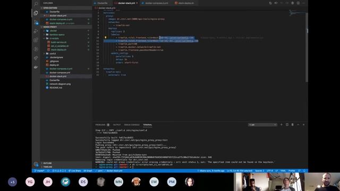The height and width of the screenshot is (191, 340).
Task: Click Prettier in the status bar
Action: (292, 171)
